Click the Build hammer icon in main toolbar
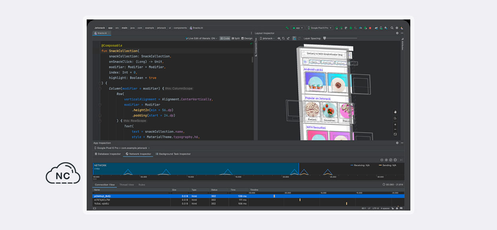The image size is (497, 230). (287, 28)
